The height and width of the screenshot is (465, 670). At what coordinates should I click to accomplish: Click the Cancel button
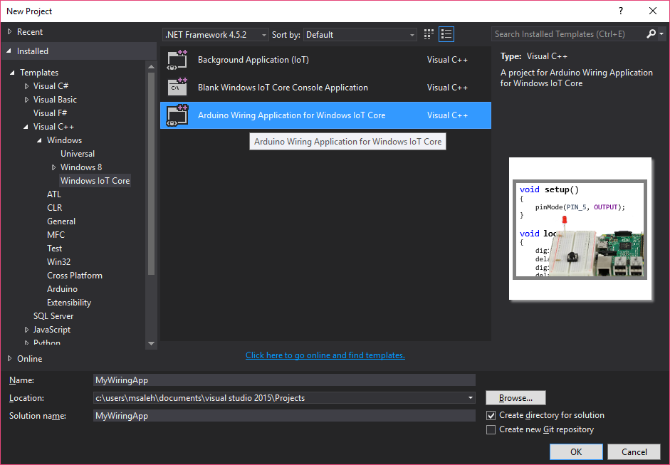(x=634, y=451)
